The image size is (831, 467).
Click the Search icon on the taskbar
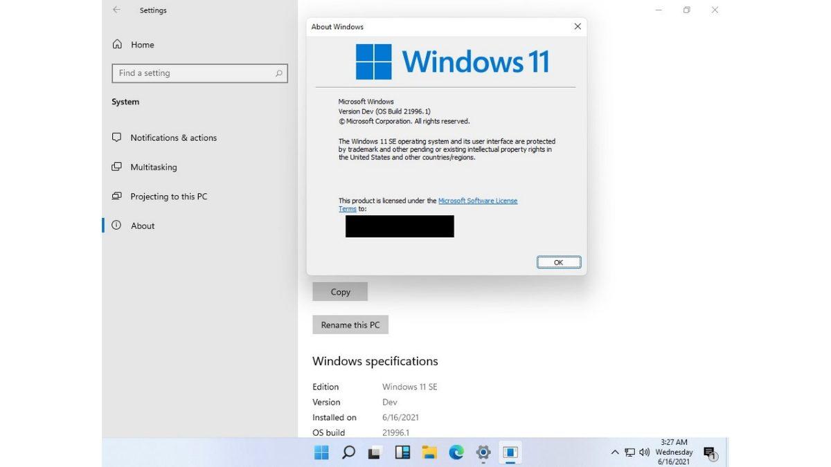point(348,452)
